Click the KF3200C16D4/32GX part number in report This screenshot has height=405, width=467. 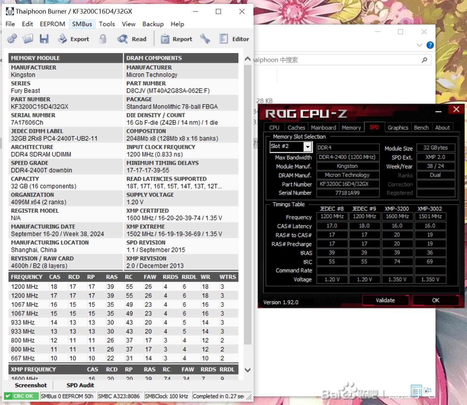39,107
